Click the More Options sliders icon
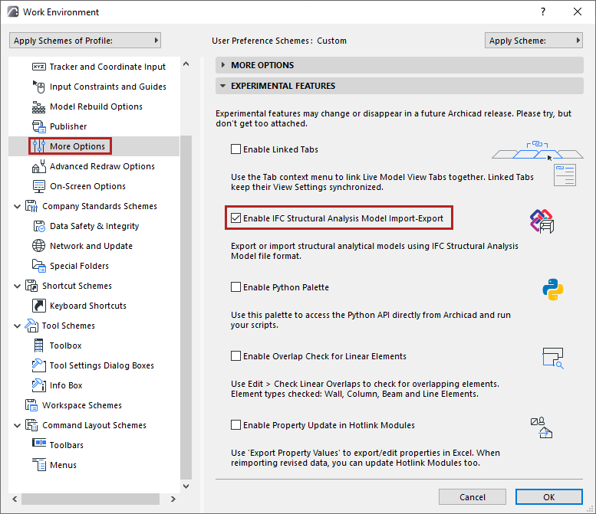596x514 pixels. pyautogui.click(x=39, y=146)
